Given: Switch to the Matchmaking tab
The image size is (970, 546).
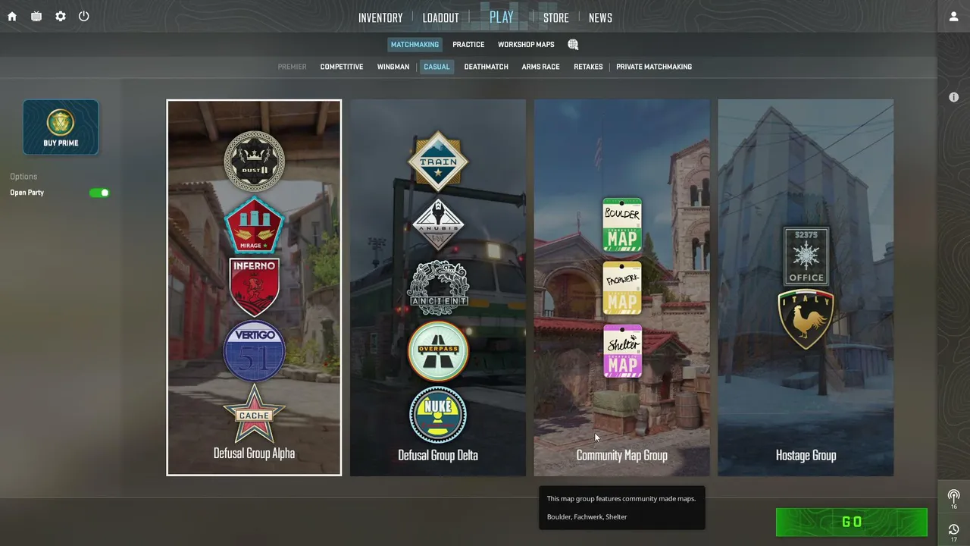Looking at the screenshot, I should pyautogui.click(x=415, y=45).
